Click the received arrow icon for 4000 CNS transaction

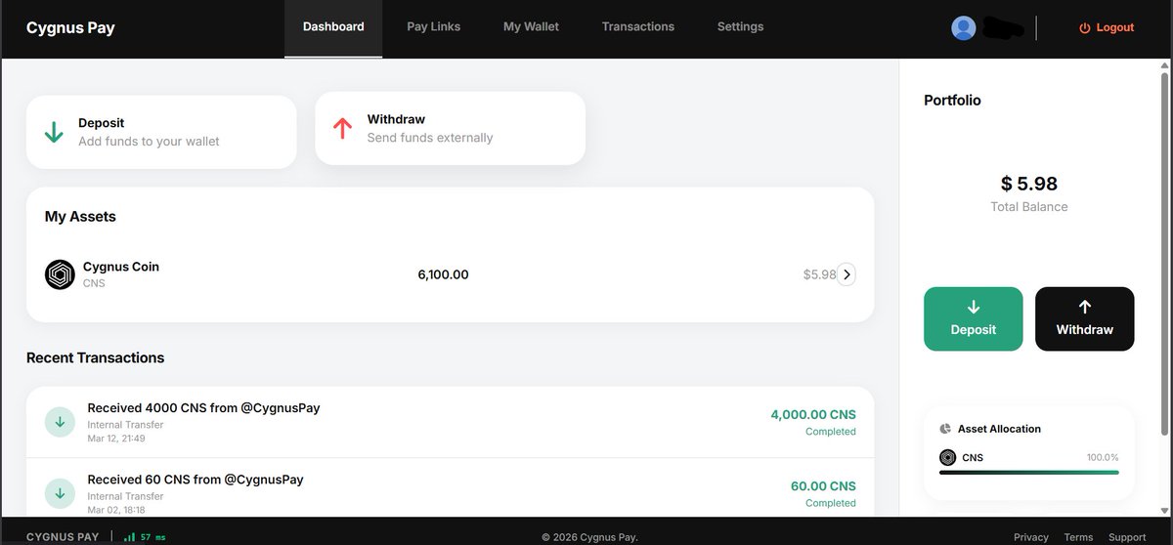pyautogui.click(x=60, y=422)
